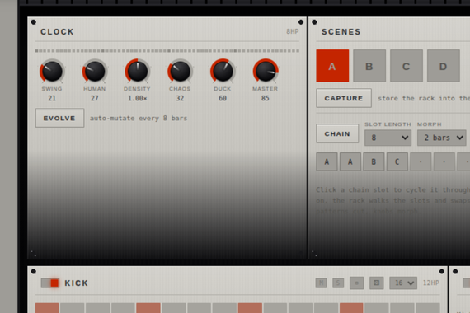Open the Slot Length dropdown

tap(388, 138)
